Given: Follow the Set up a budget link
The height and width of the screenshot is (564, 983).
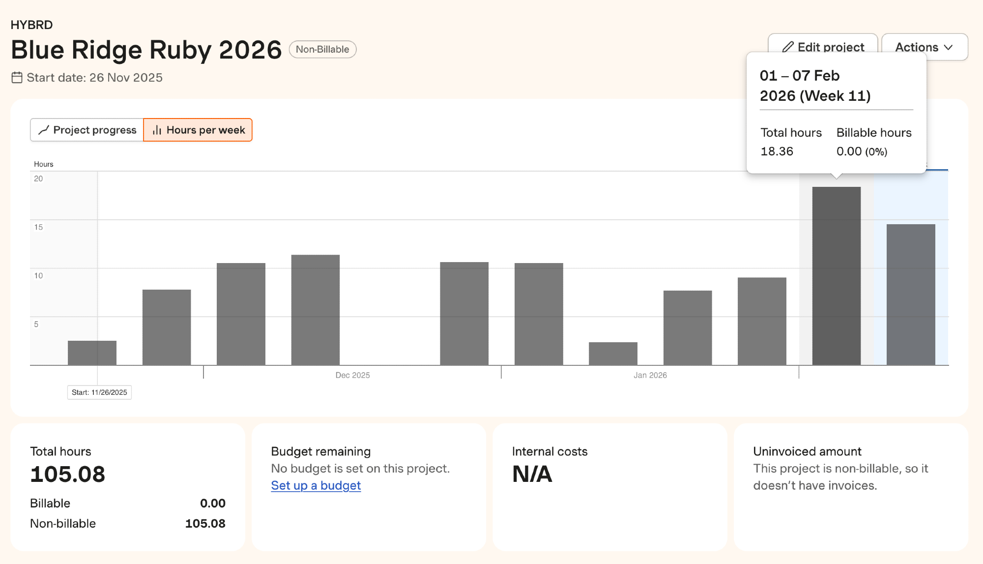Looking at the screenshot, I should 316,485.
